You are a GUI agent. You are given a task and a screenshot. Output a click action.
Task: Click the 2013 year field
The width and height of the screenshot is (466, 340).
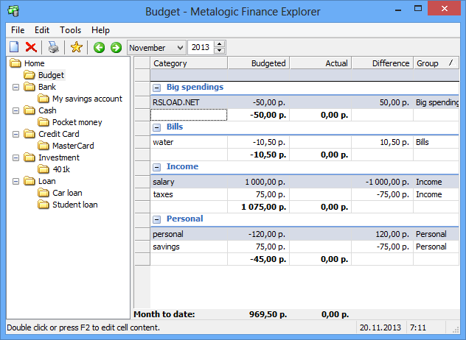[201, 48]
